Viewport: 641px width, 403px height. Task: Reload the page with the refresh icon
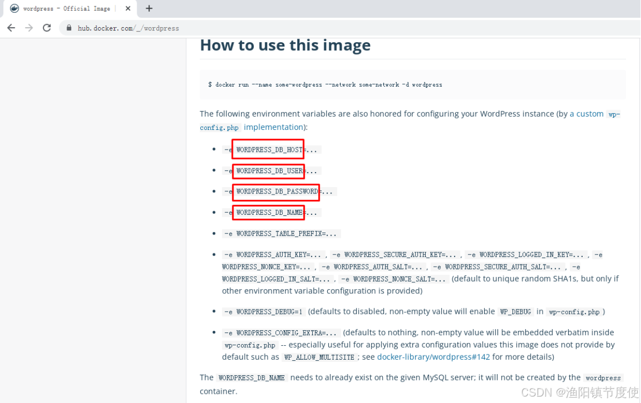(47, 28)
